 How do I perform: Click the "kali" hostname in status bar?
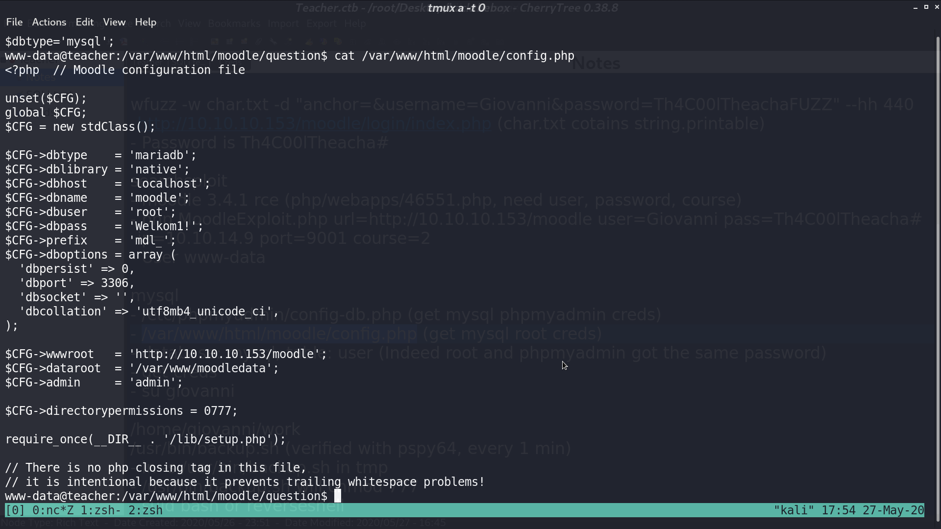click(793, 510)
